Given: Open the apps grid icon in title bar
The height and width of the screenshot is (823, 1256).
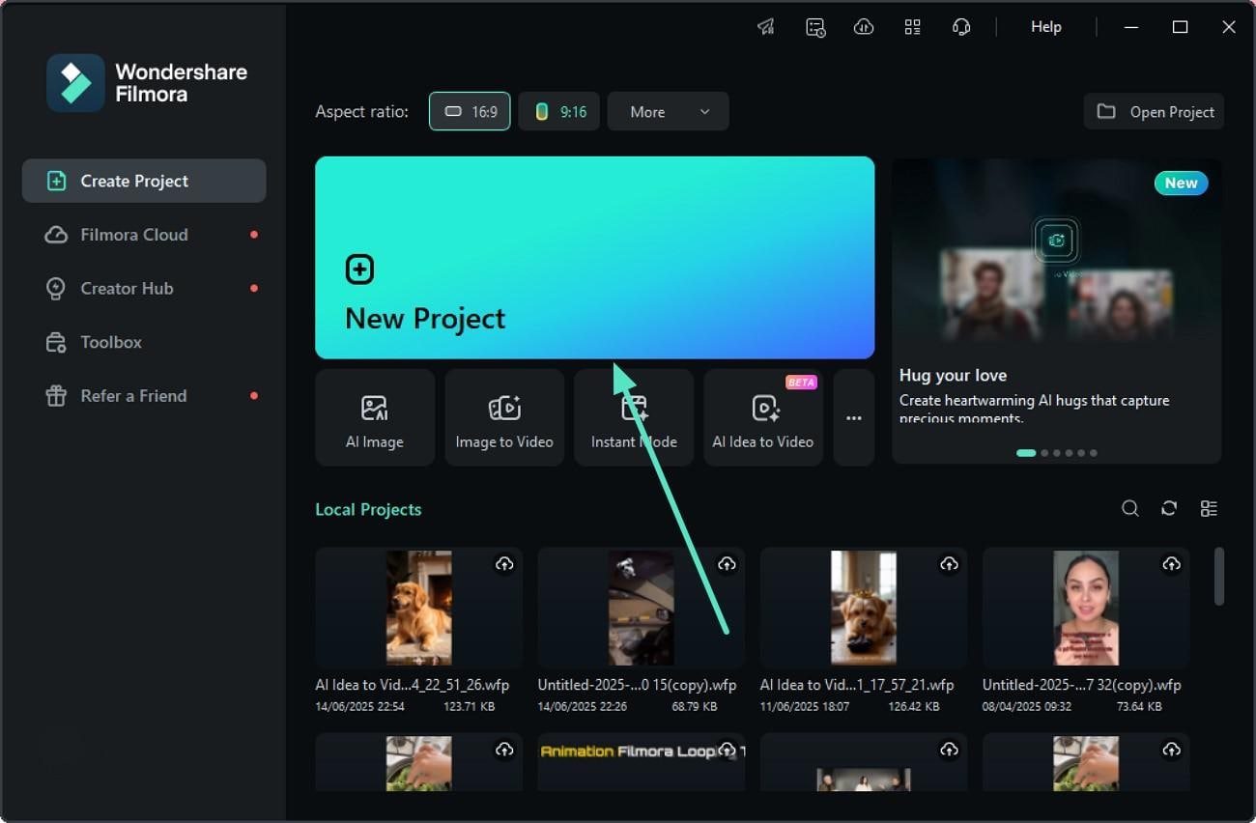Looking at the screenshot, I should [x=912, y=27].
